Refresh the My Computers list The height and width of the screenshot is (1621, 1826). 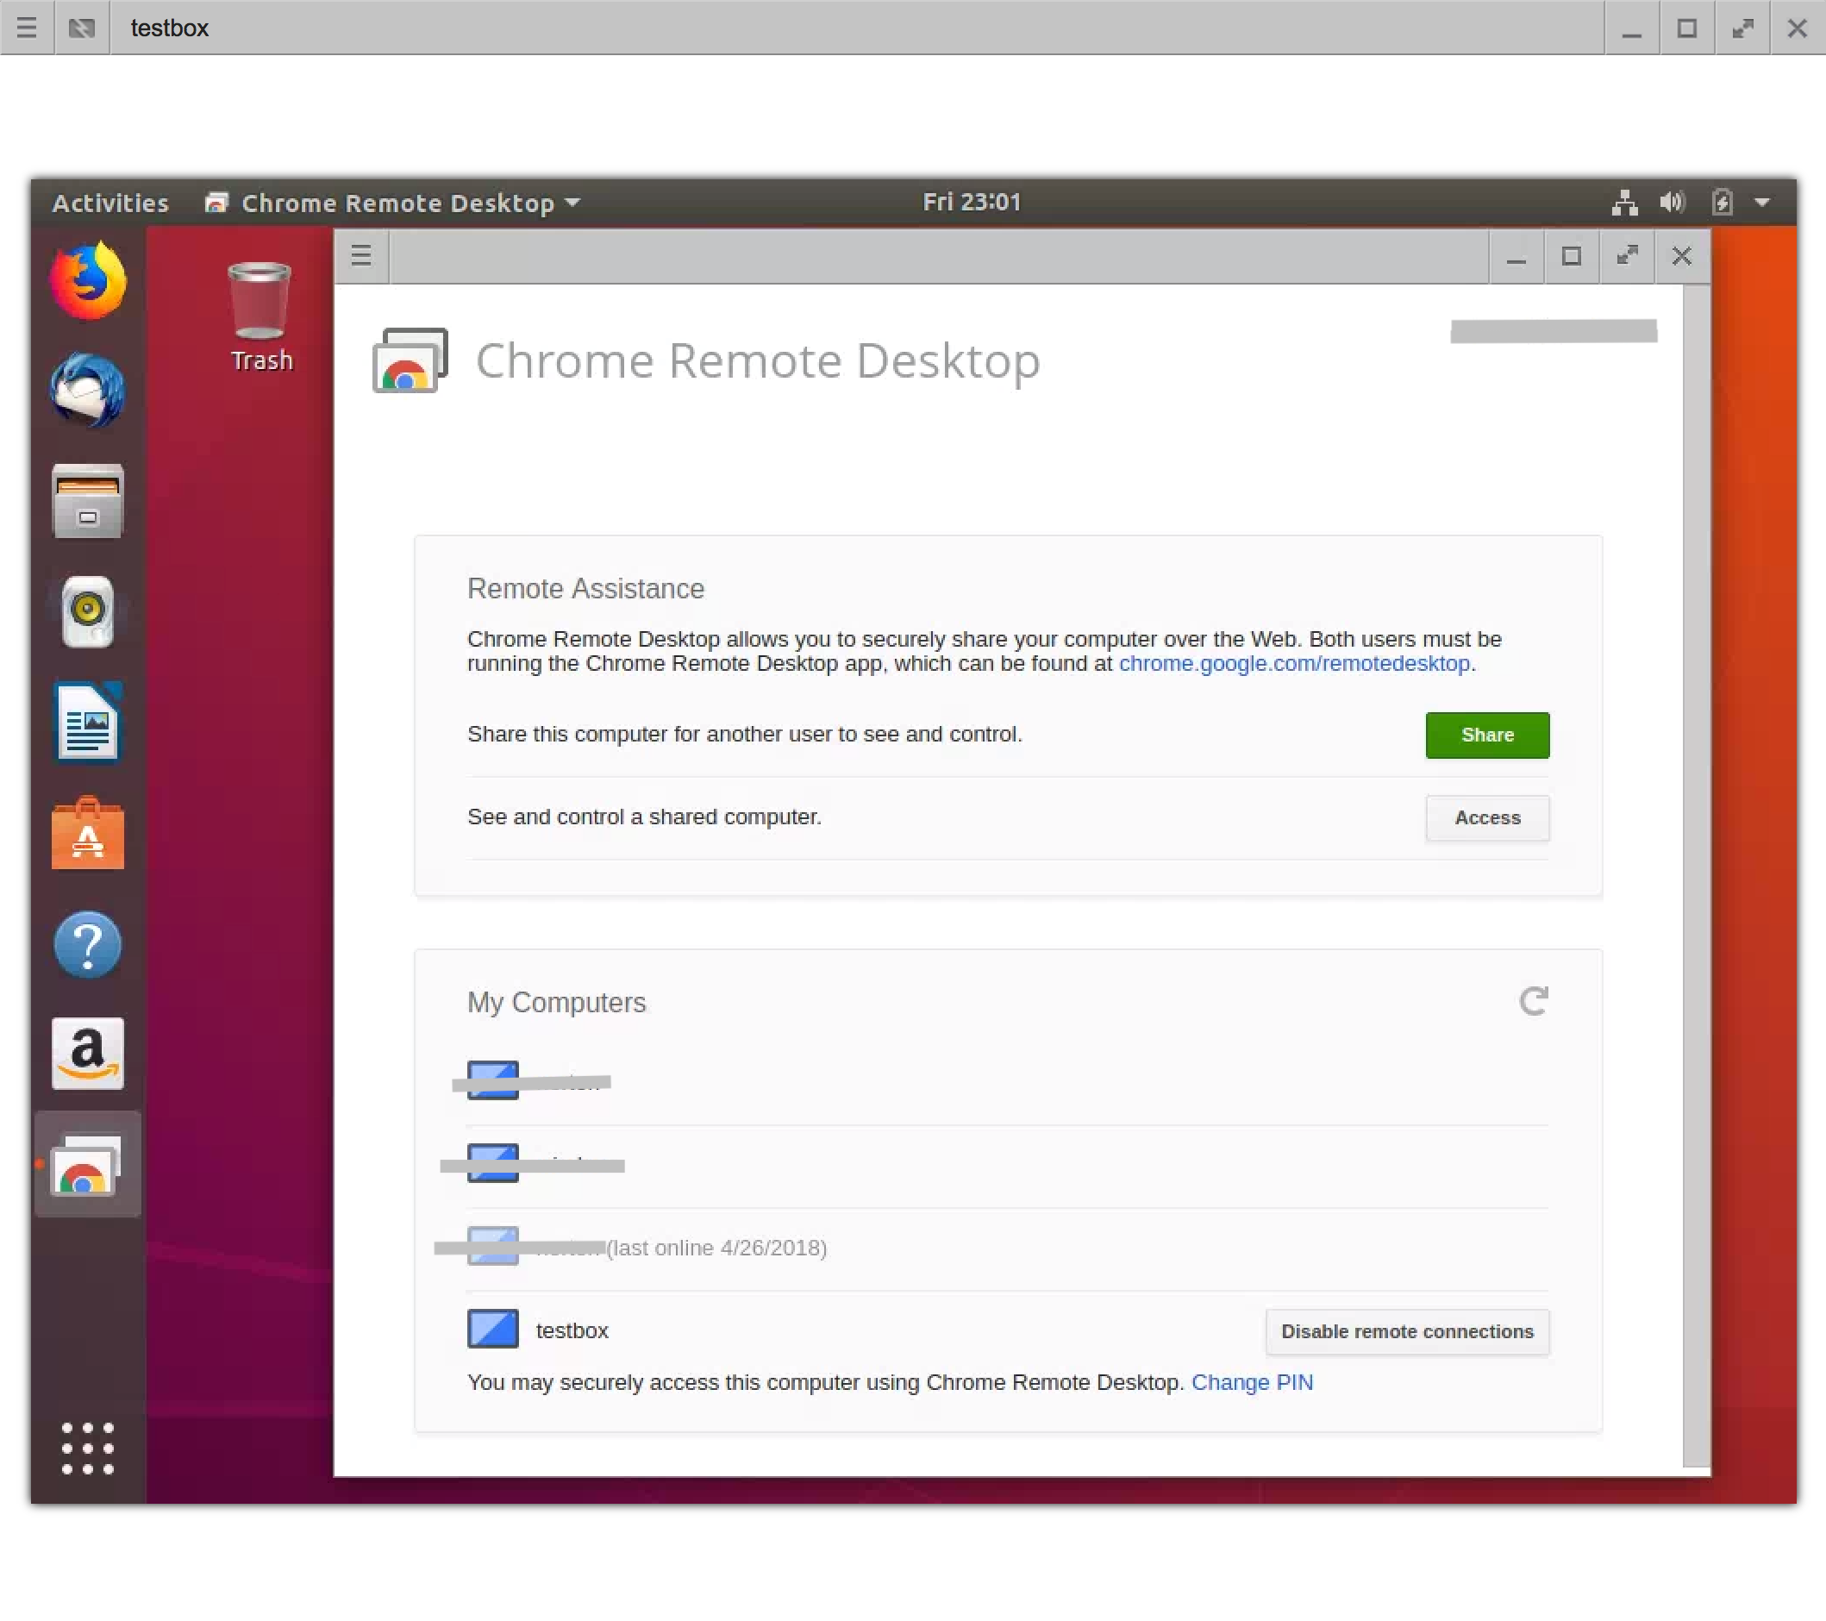pos(1533,1001)
